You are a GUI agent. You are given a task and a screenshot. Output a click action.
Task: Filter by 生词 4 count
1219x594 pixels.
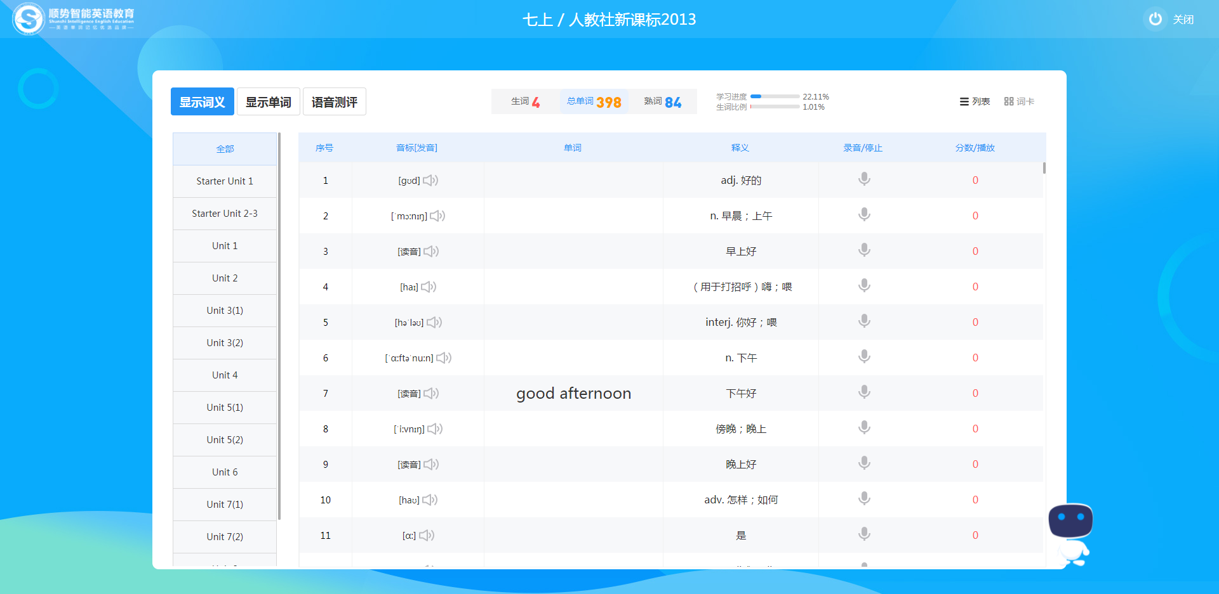tap(526, 101)
